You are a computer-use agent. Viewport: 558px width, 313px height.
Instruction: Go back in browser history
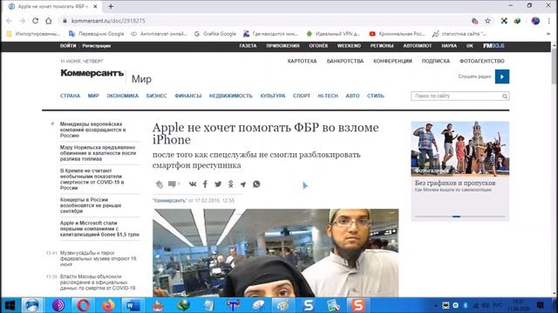coord(10,21)
